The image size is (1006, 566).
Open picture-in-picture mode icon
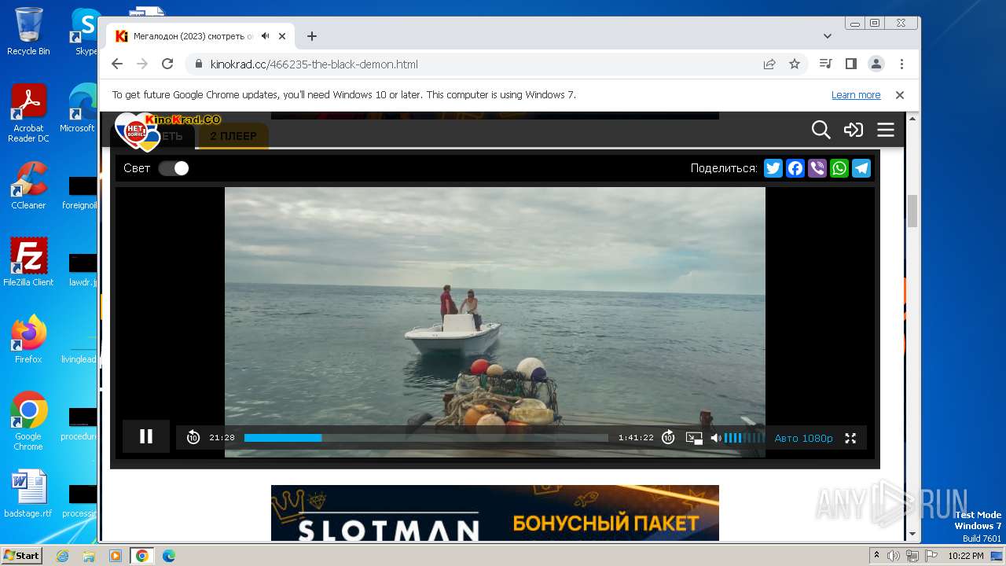694,438
